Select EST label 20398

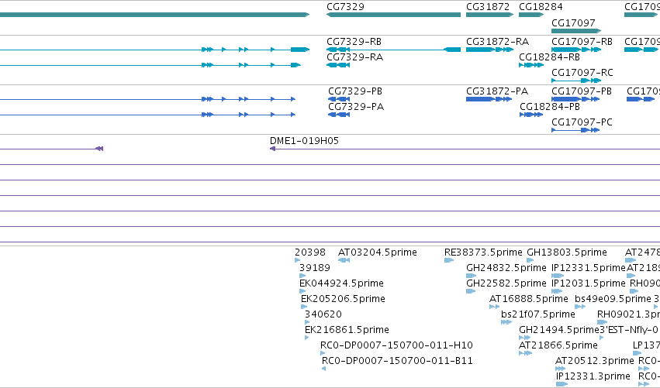[310, 252]
